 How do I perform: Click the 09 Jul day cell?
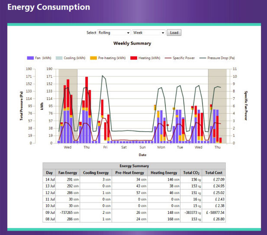click(49, 213)
